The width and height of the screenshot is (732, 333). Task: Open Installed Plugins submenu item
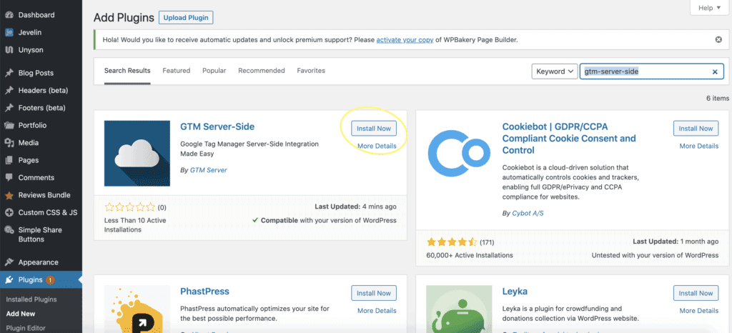[x=31, y=299]
